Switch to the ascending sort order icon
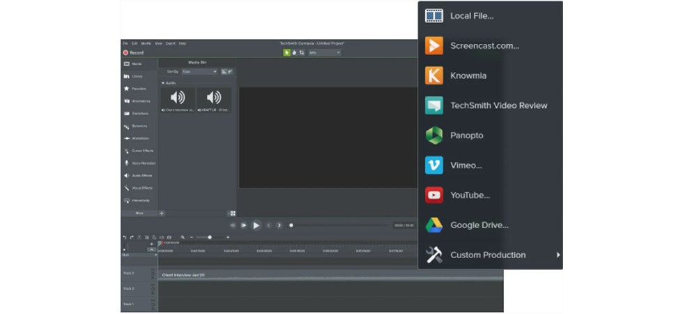 (x=224, y=71)
